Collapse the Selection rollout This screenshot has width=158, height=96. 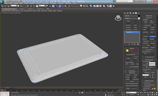click(132, 48)
